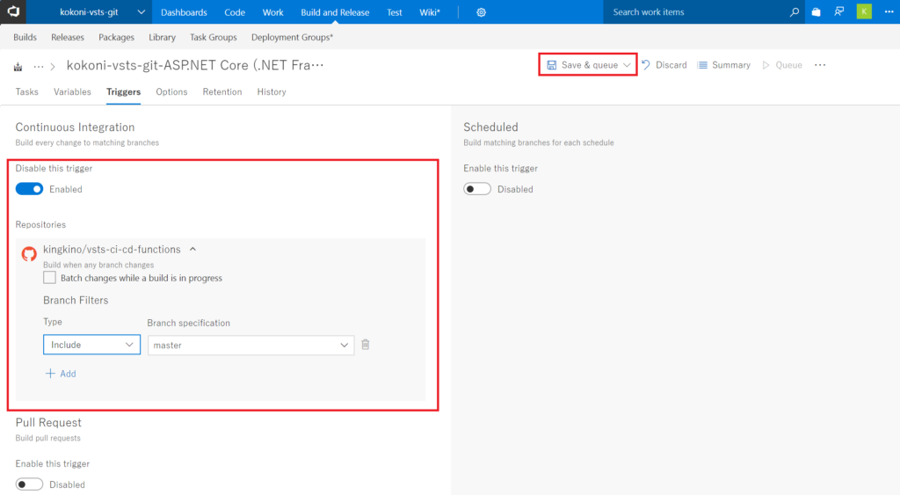Click the Save & queue button
900x495 pixels.
(x=588, y=65)
